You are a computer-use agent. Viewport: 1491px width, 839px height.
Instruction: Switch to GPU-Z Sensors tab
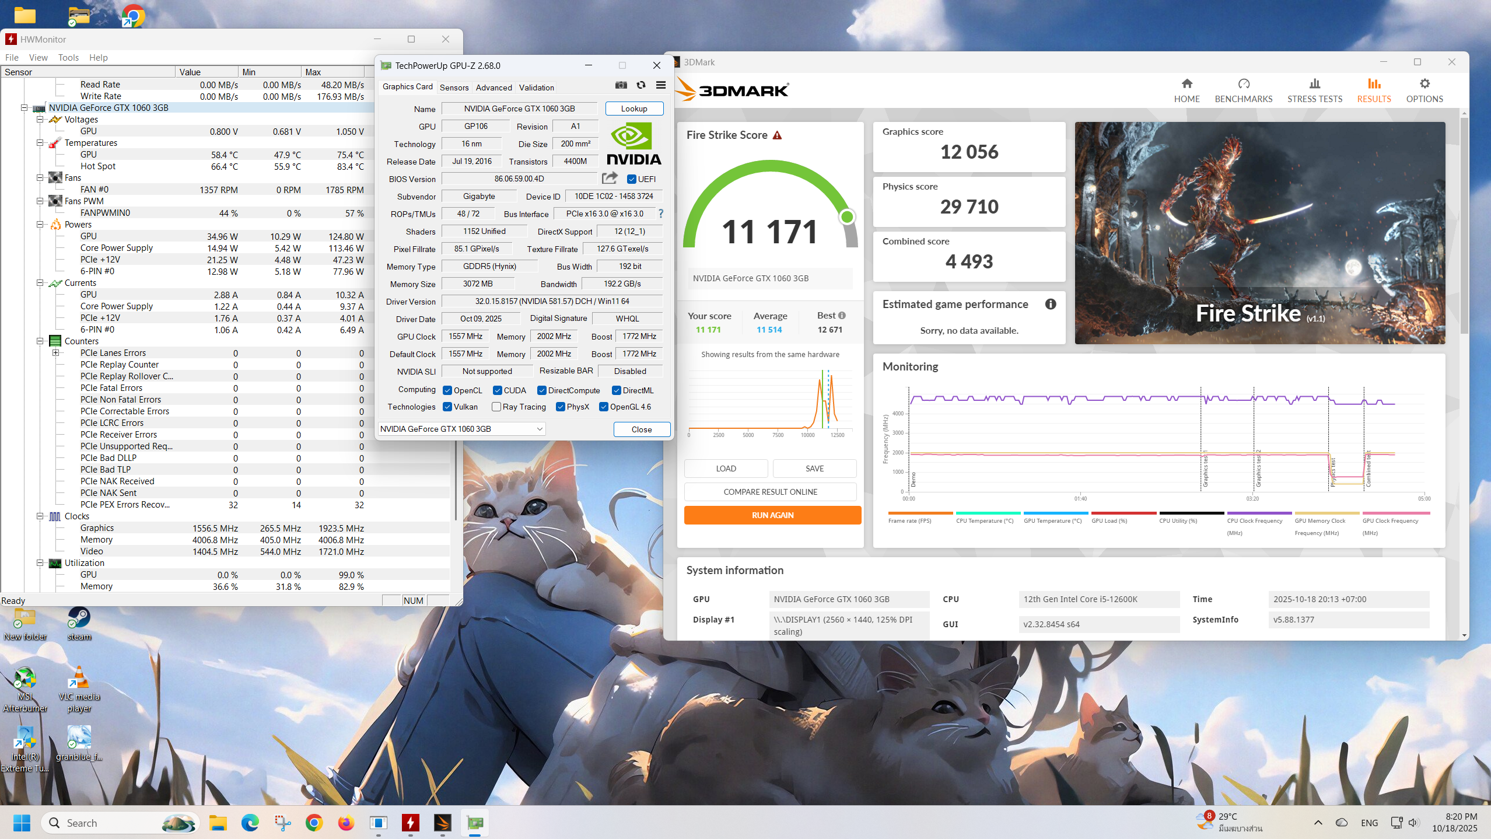[453, 88]
